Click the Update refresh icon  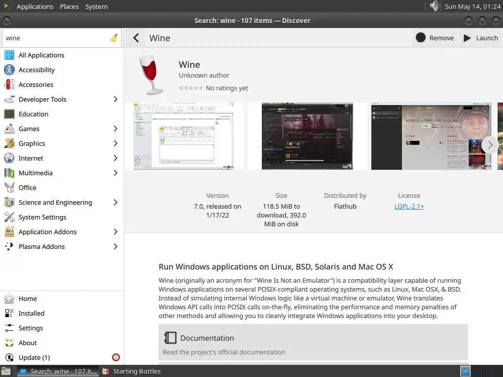coord(9,358)
